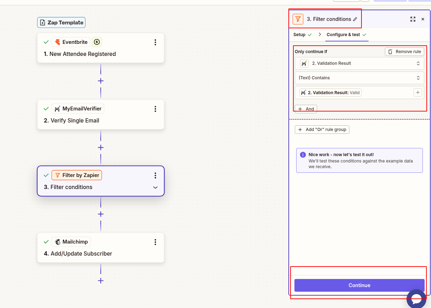Click the + And button below the rule

(x=305, y=109)
